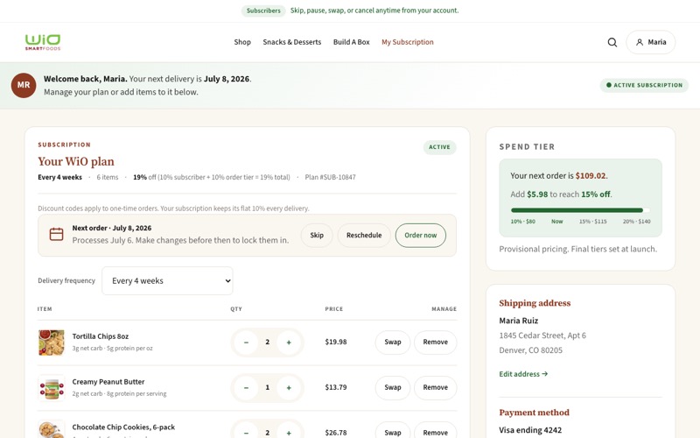Remove Tortilla Chips from plan
700x438 pixels.
[435, 343]
